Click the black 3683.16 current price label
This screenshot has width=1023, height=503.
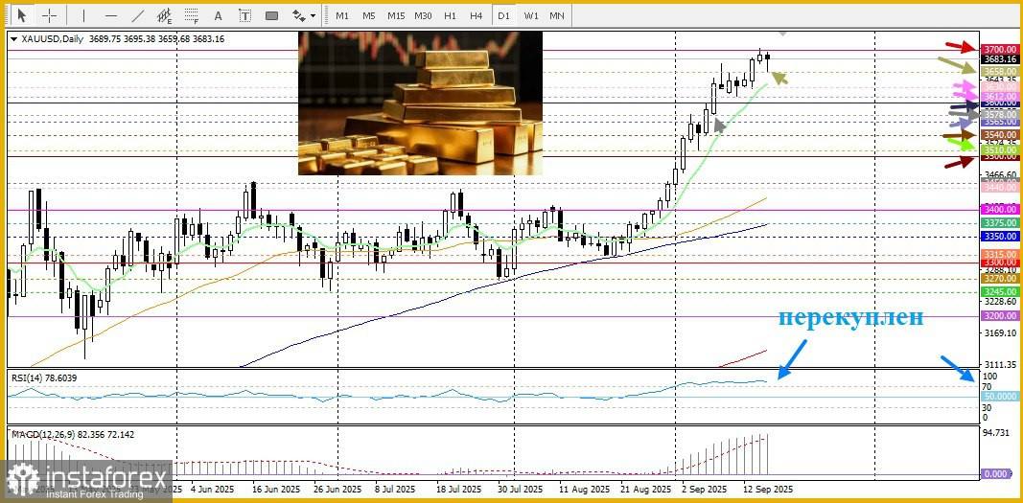(1000, 58)
